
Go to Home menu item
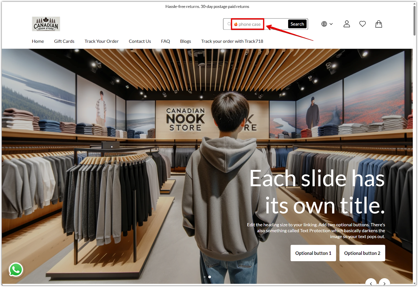(x=38, y=41)
